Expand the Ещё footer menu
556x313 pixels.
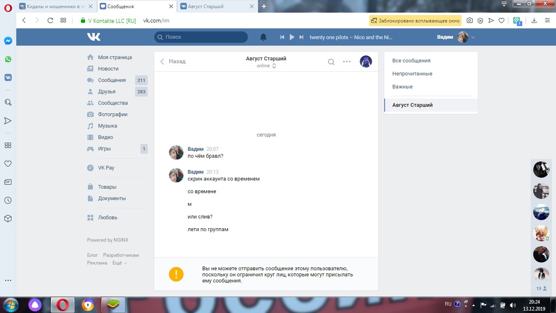click(x=119, y=263)
